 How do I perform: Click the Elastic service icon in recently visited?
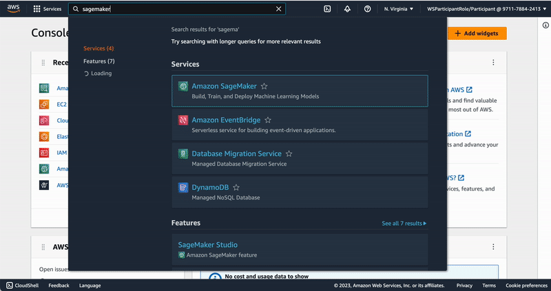[44, 136]
